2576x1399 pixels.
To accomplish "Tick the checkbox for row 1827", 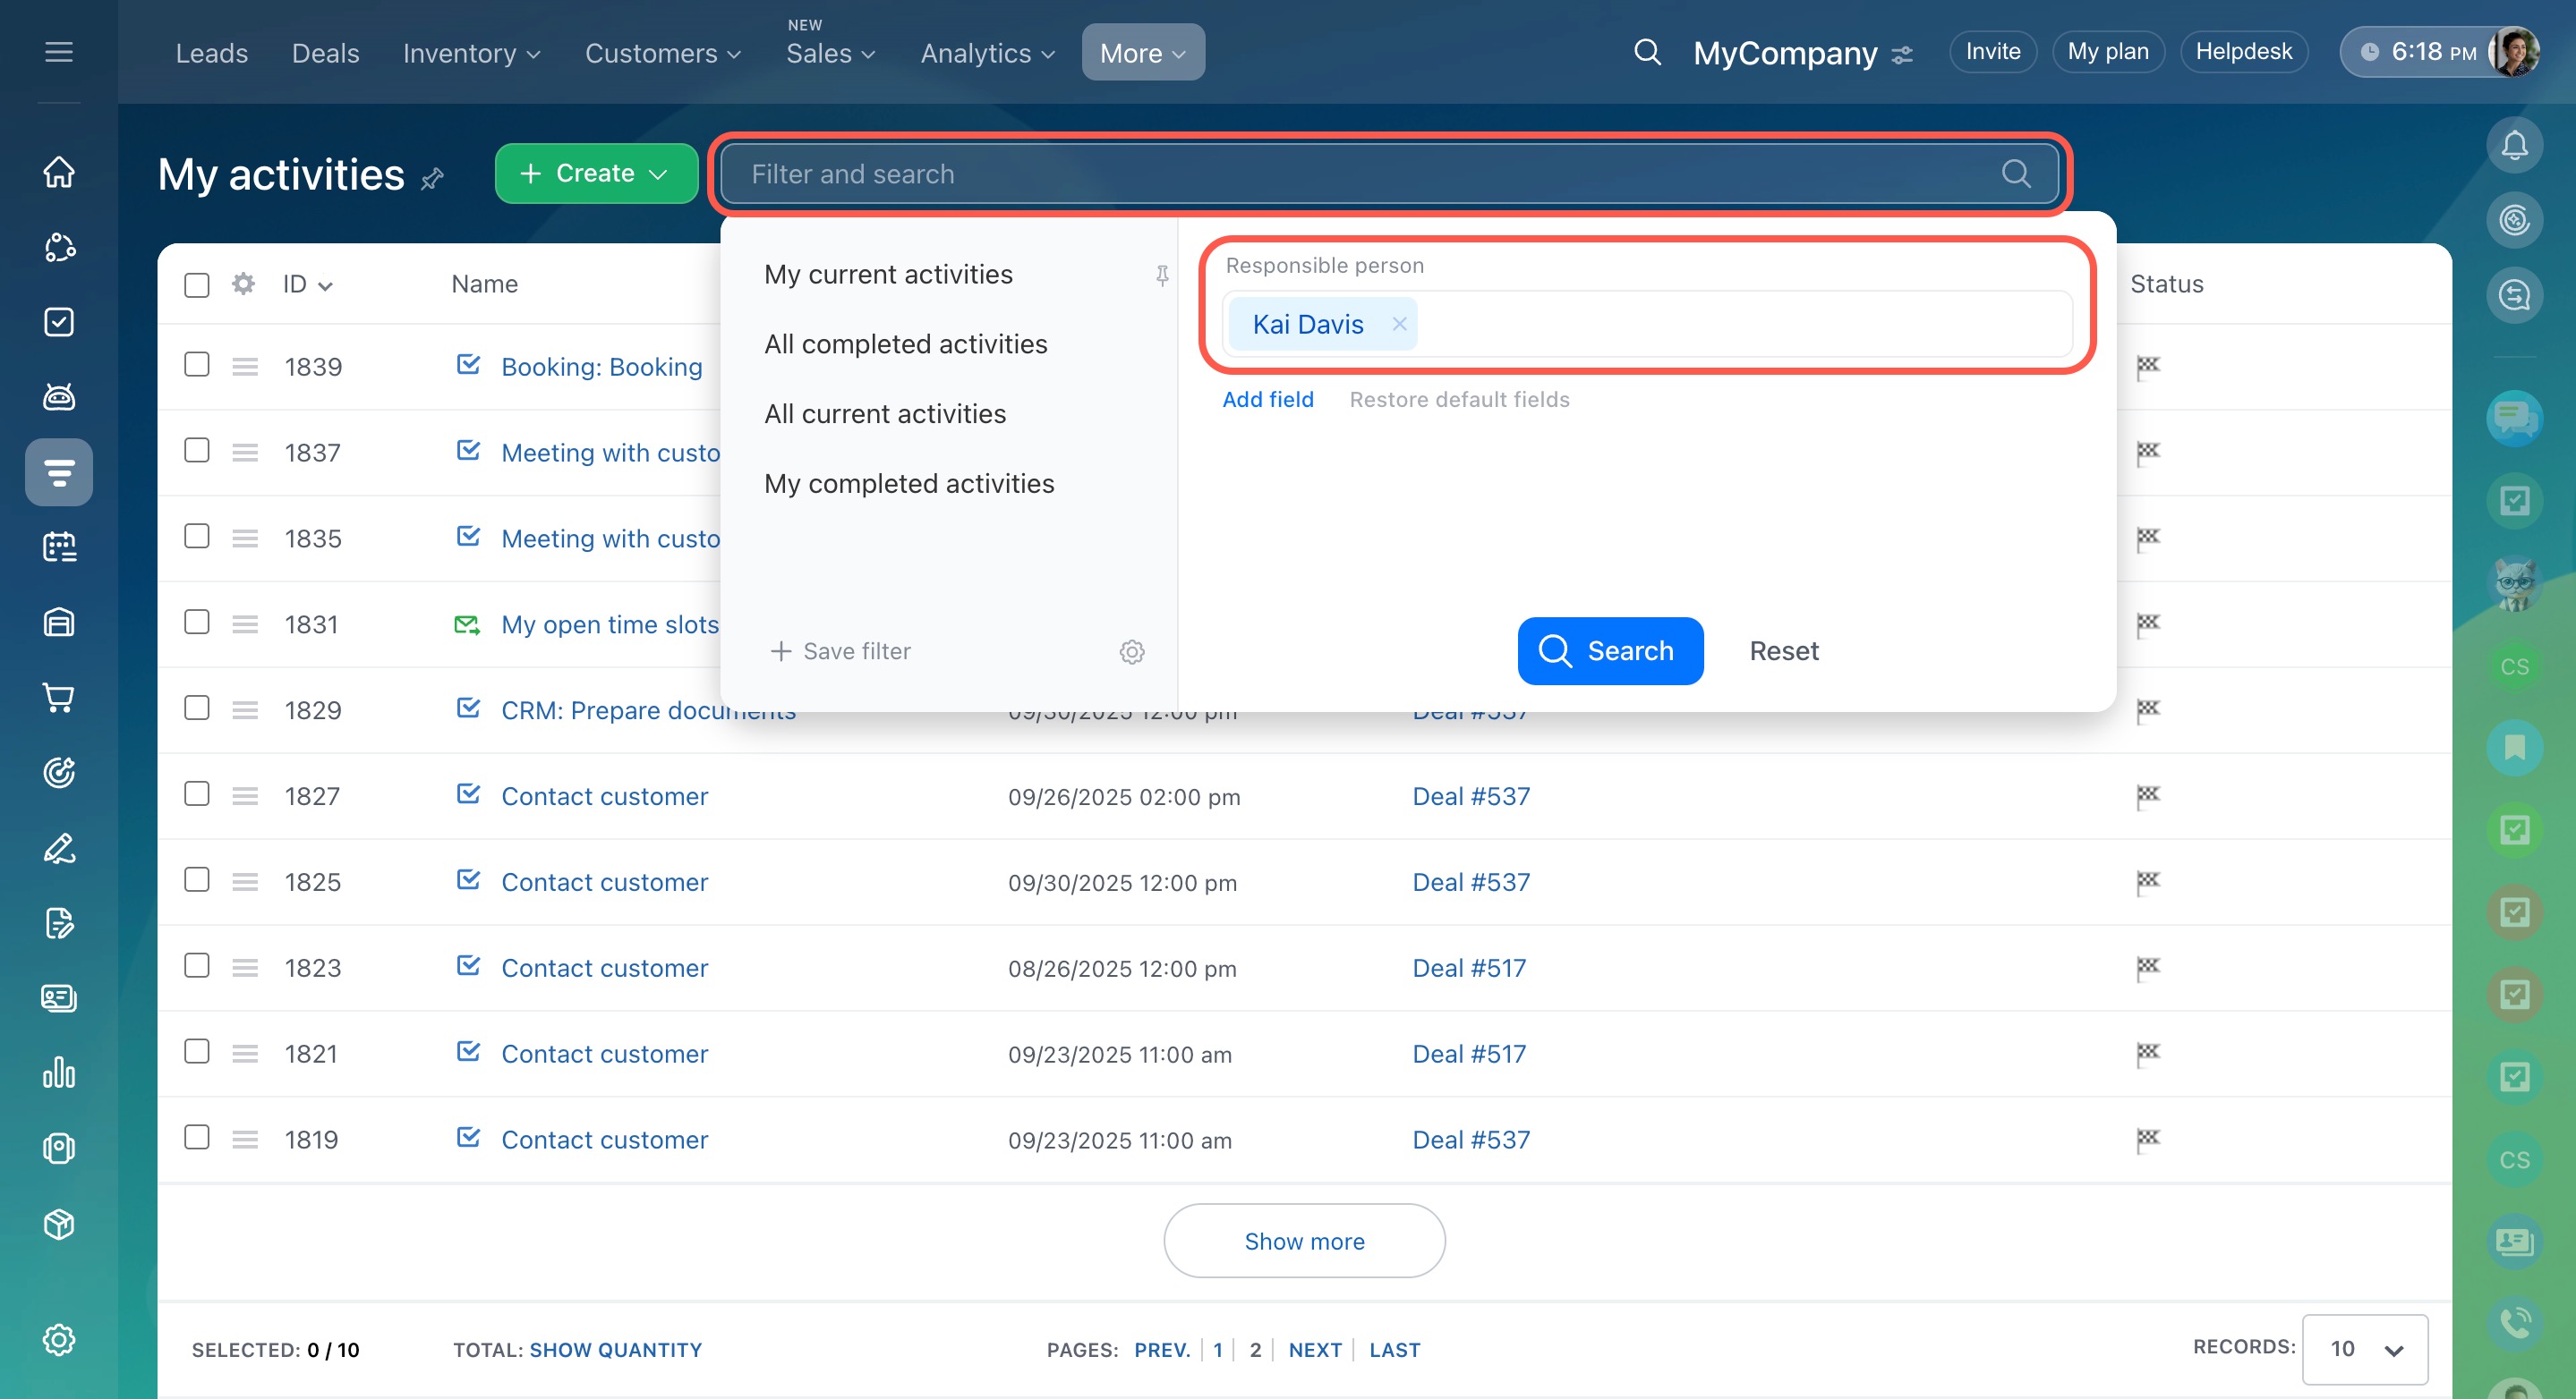I will point(197,794).
